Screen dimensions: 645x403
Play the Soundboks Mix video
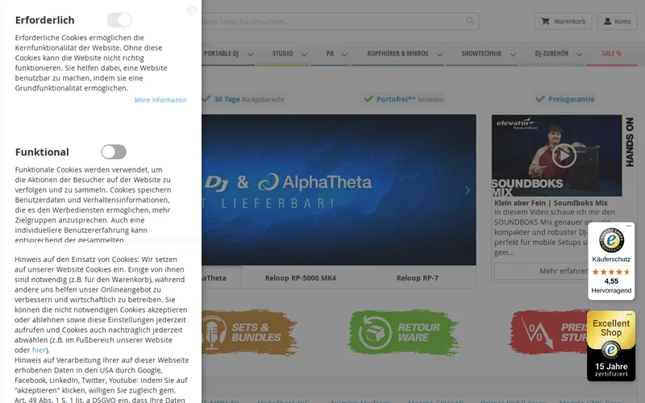564,156
